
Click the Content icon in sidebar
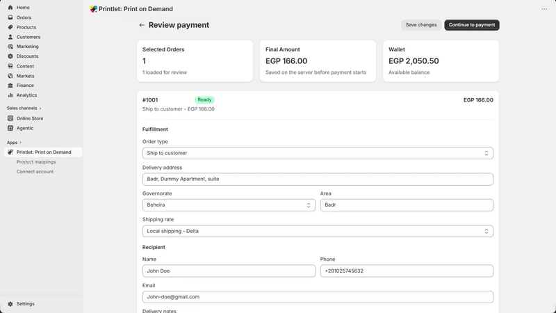10,66
